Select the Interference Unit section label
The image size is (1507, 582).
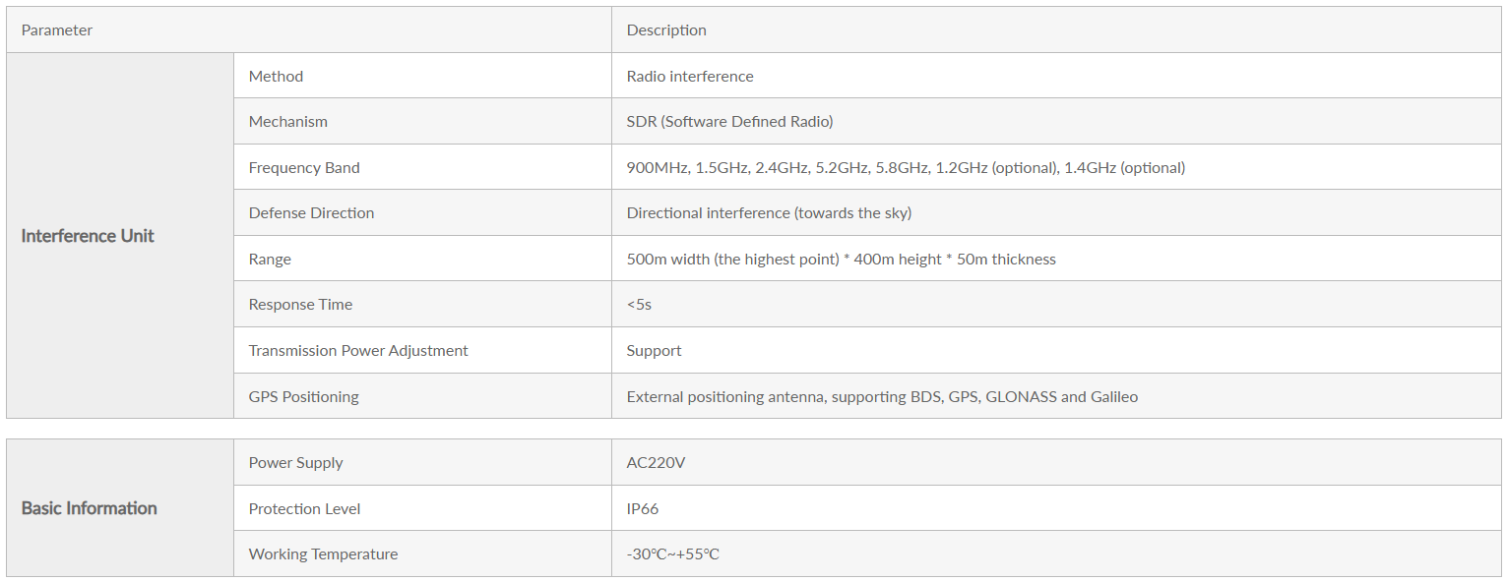(88, 236)
